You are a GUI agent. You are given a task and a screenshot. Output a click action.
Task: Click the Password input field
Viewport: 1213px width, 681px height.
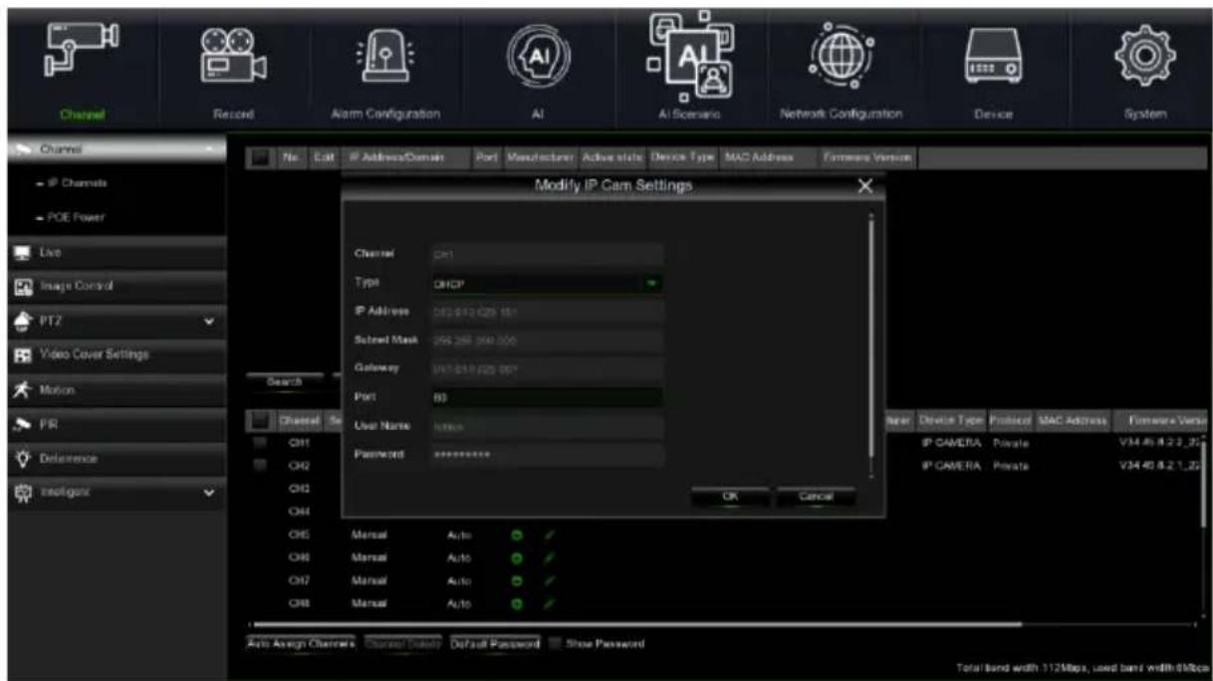[546, 455]
